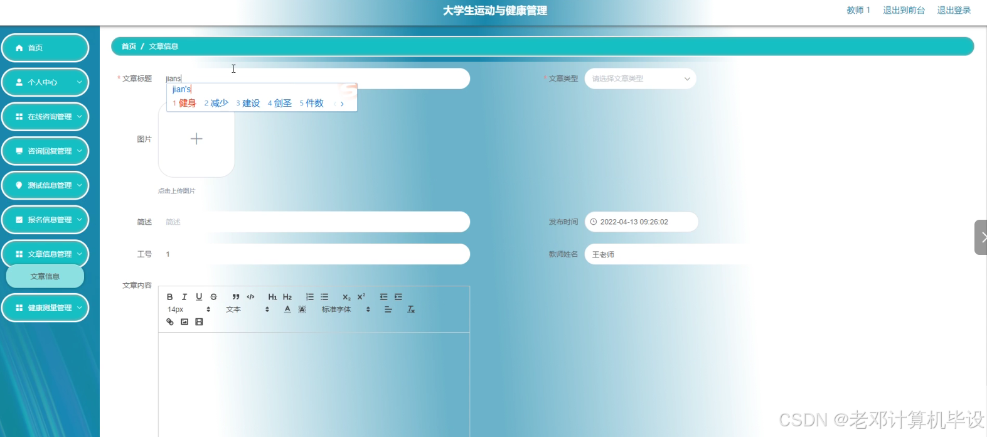Choose IME candidate 5 件数
This screenshot has height=437, width=987.
tap(312, 103)
